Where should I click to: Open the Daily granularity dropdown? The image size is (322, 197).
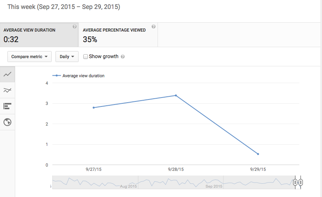[67, 57]
